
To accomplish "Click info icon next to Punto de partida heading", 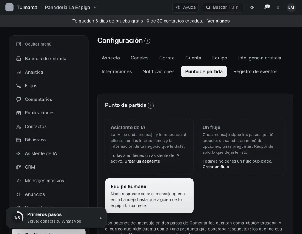I will pyautogui.click(x=151, y=105).
